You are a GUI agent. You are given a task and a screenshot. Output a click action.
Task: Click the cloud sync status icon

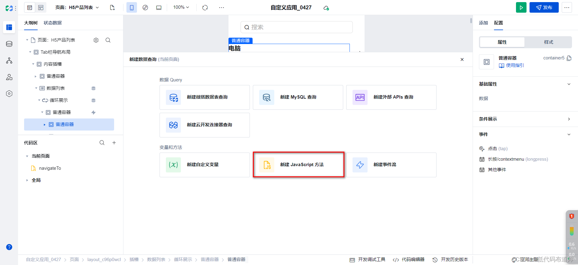pyautogui.click(x=326, y=8)
